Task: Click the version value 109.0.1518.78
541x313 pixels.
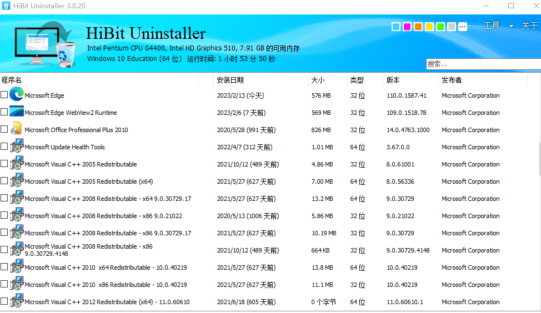Action: pyautogui.click(x=407, y=113)
